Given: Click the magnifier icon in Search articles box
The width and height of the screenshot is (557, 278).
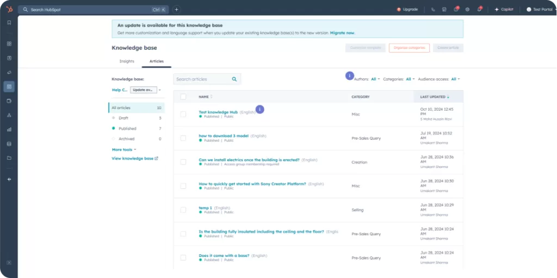Looking at the screenshot, I should pos(234,79).
